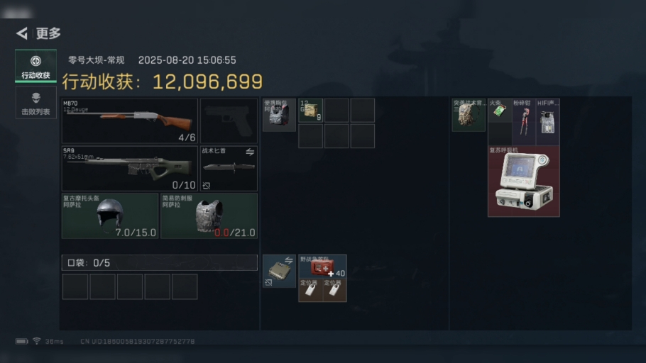Select the 简易防刺服 armor vest
646x363 pixels.
pyautogui.click(x=209, y=216)
